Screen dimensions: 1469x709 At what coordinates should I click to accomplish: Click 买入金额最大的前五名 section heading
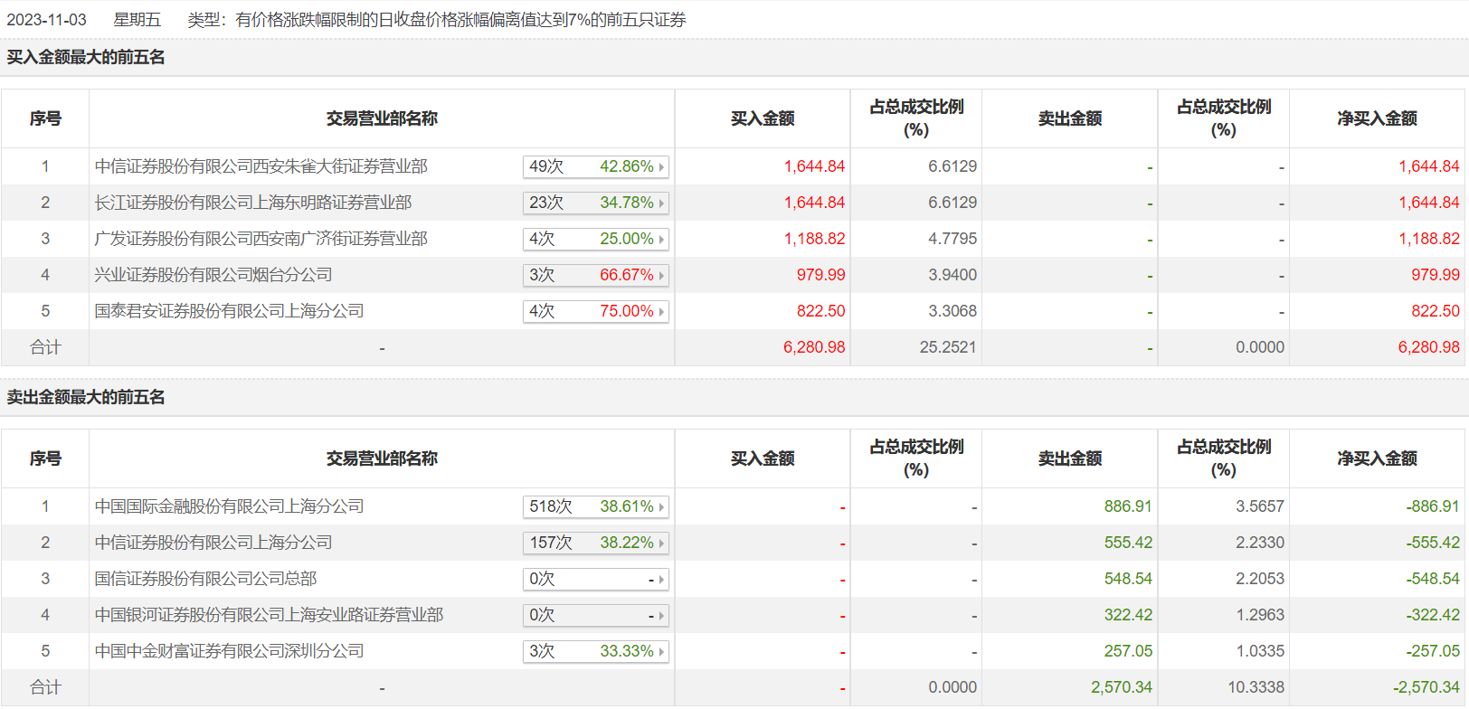86,58
